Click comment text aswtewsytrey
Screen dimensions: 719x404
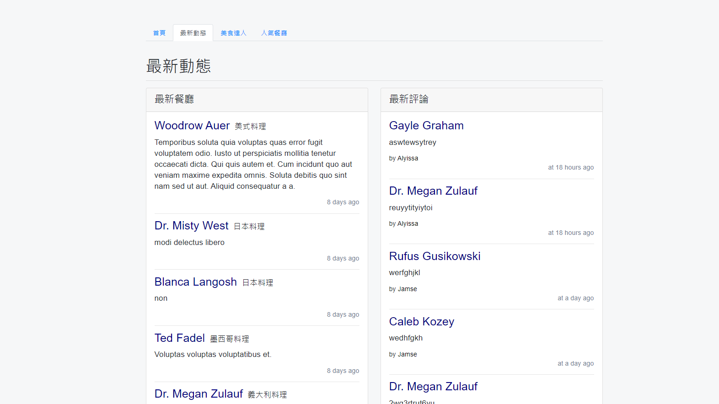click(413, 143)
